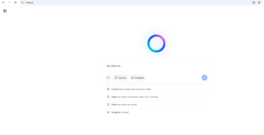Choose 'Help me write an email' suggestion
This screenshot has width=264, height=135.
click(x=156, y=105)
